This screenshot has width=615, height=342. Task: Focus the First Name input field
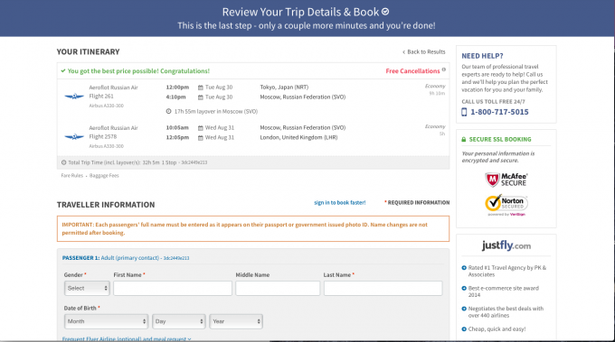(x=173, y=289)
